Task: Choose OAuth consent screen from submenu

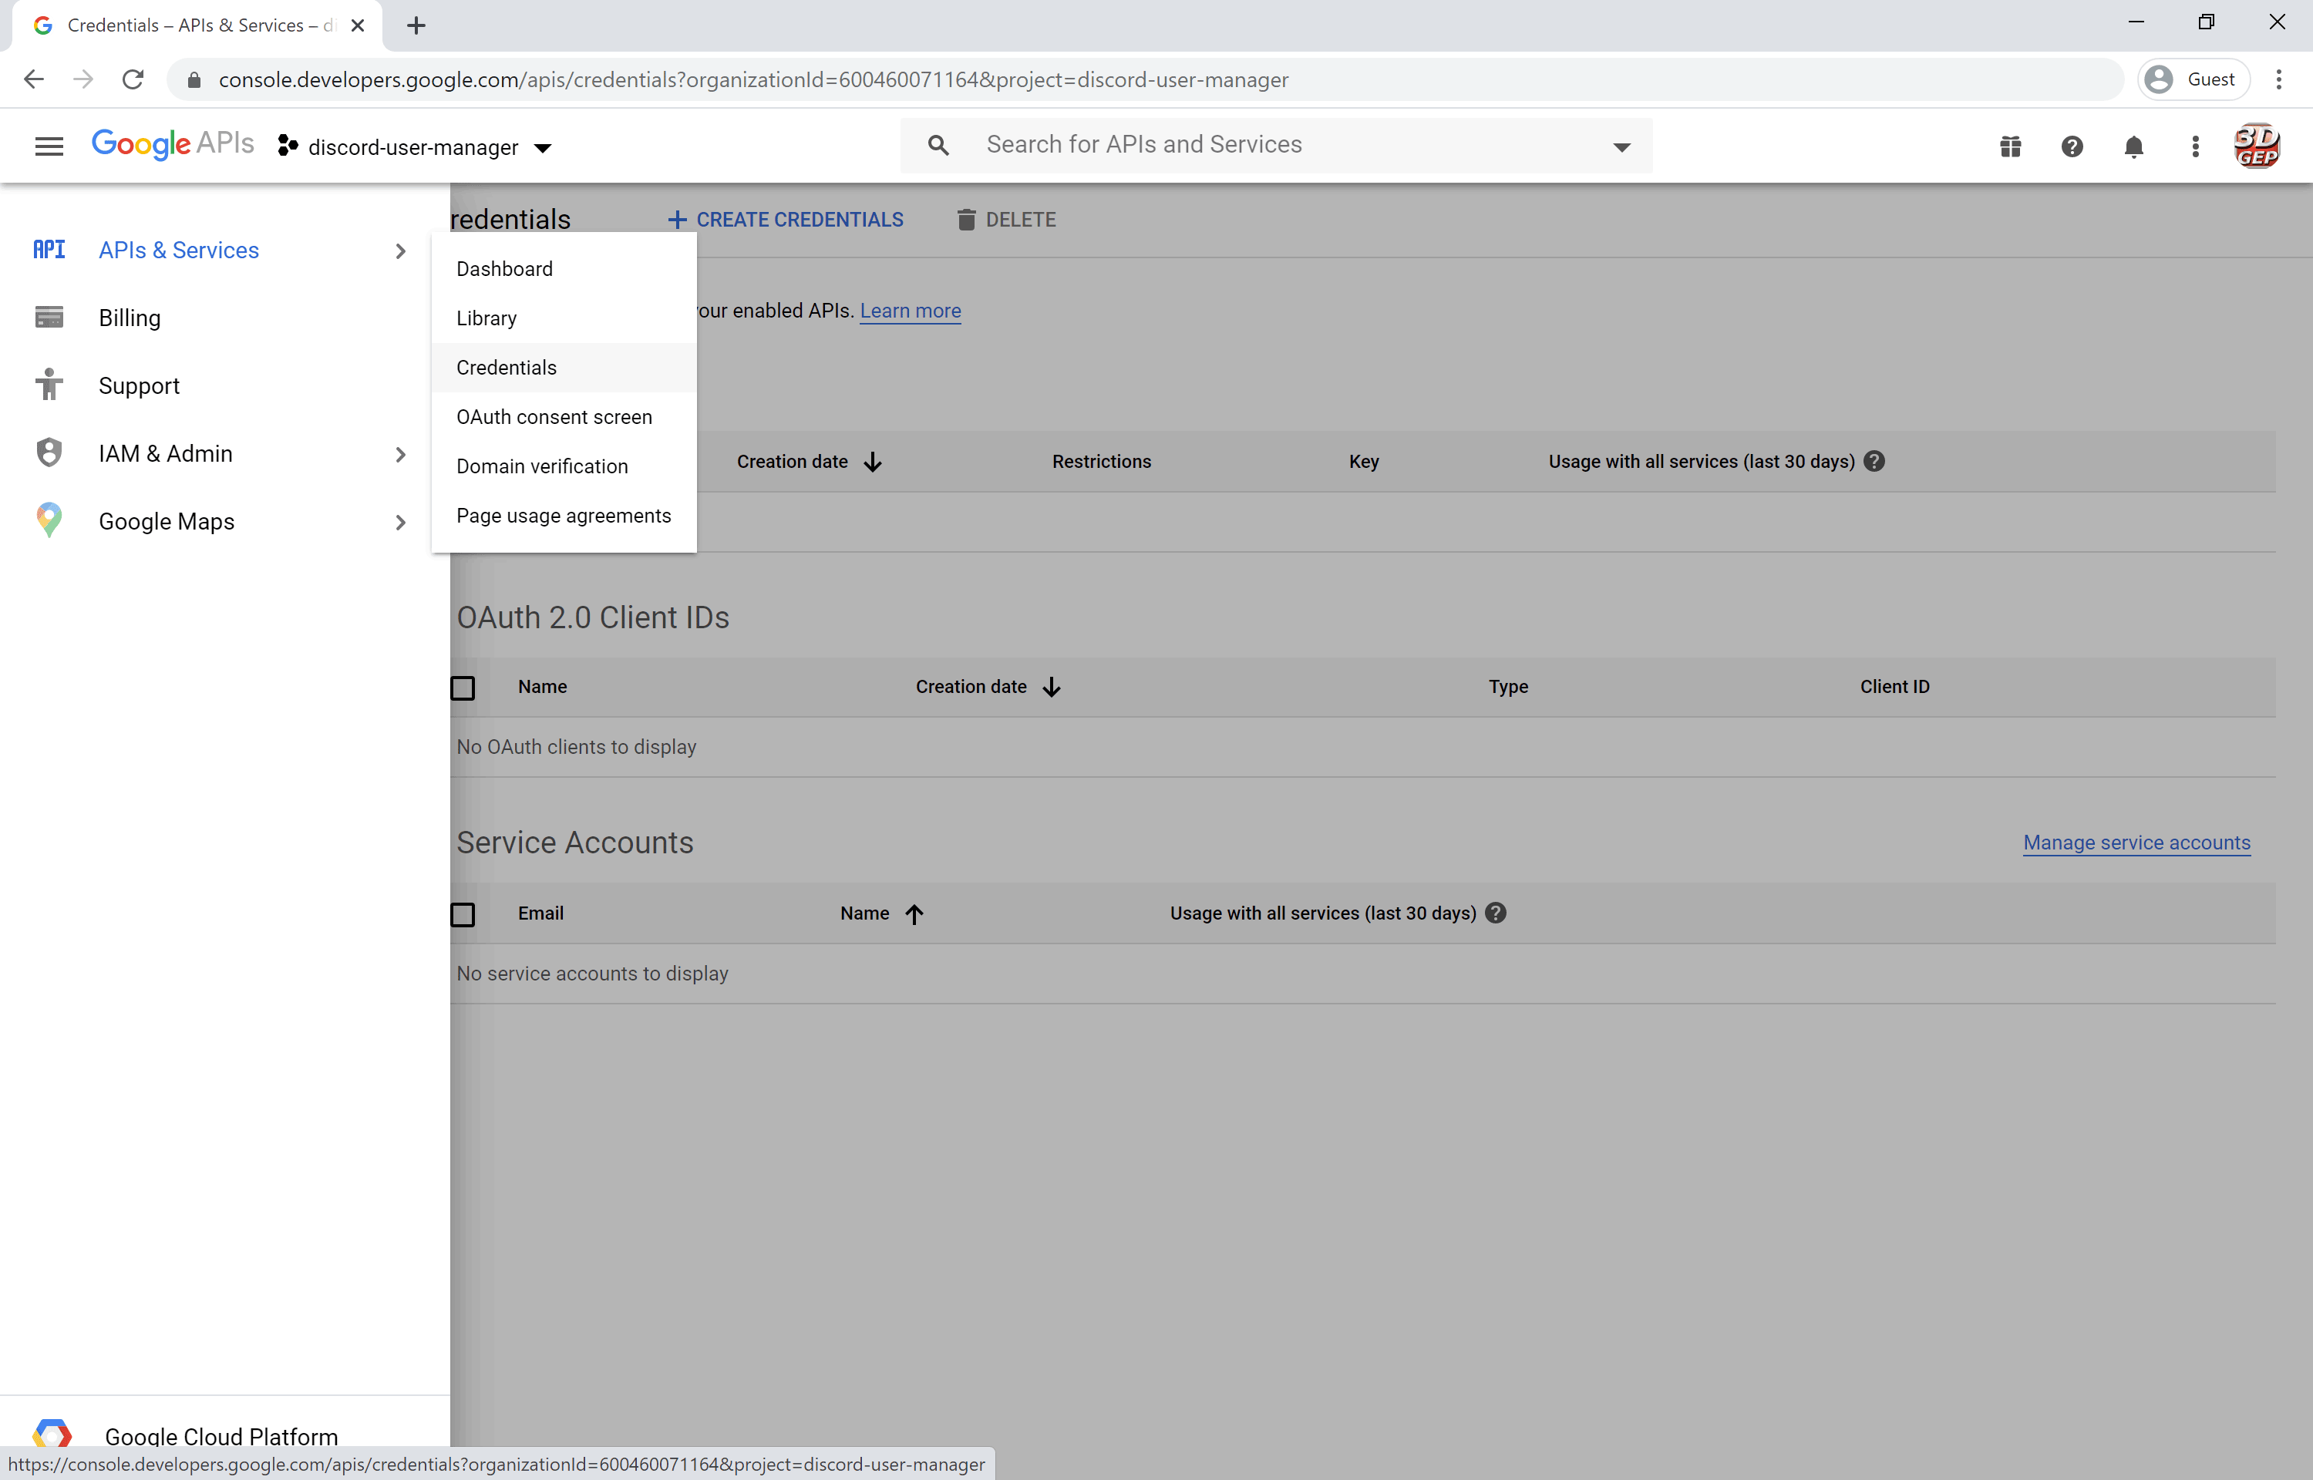Action: click(x=554, y=416)
